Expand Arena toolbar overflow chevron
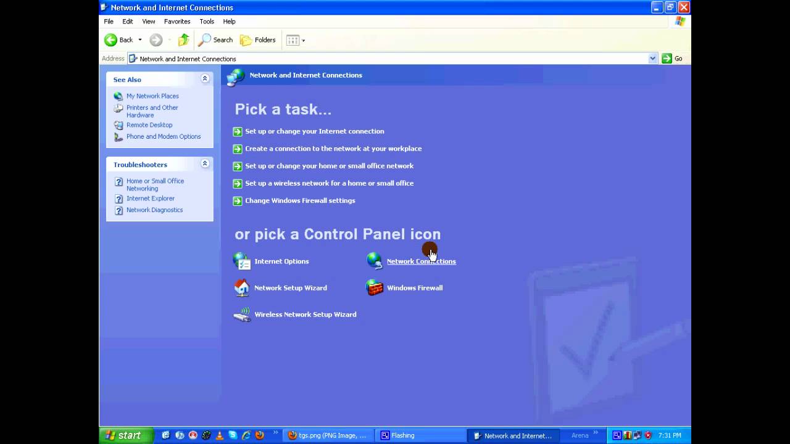The height and width of the screenshot is (444, 790). tap(597, 433)
